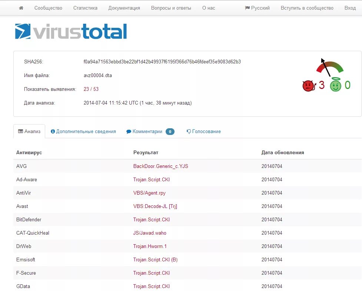Screen dimensions: 362x291
Task: Click detection ratio 23 / 53
Action: pyautogui.click(x=91, y=89)
